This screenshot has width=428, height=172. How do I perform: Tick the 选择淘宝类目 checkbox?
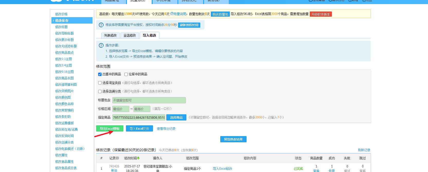coord(100,83)
